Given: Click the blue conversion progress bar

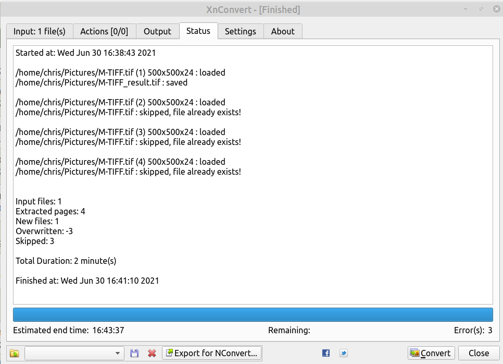Looking at the screenshot, I should pyautogui.click(x=253, y=315).
